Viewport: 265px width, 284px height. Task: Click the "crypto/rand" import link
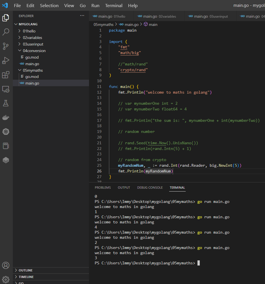tap(133, 70)
